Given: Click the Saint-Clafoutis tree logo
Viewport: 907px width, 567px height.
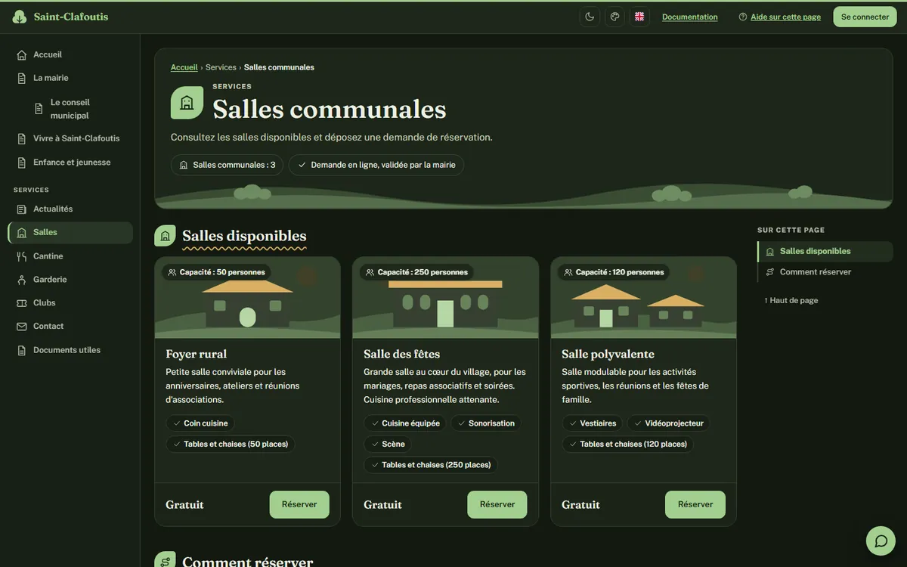Looking at the screenshot, I should coord(20,17).
